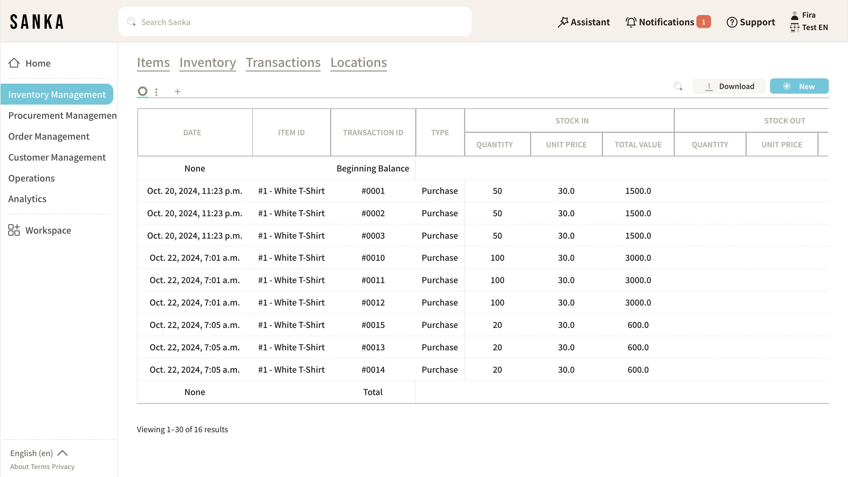848x477 pixels.
Task: Open Workspace via grid icon
Action: pos(14,230)
